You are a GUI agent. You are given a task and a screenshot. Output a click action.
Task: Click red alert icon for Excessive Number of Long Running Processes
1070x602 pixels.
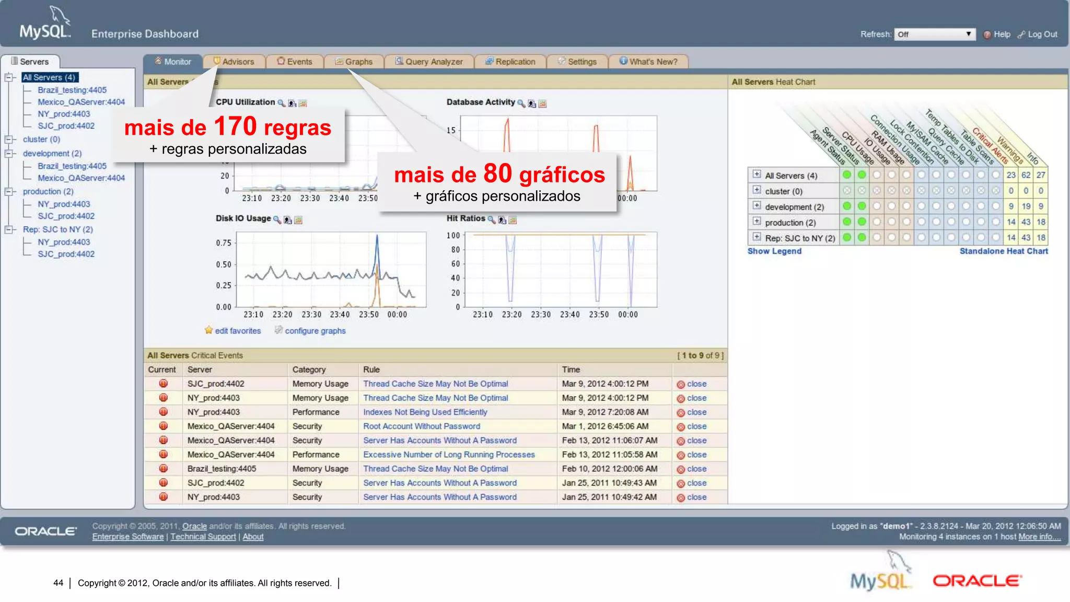click(x=163, y=454)
